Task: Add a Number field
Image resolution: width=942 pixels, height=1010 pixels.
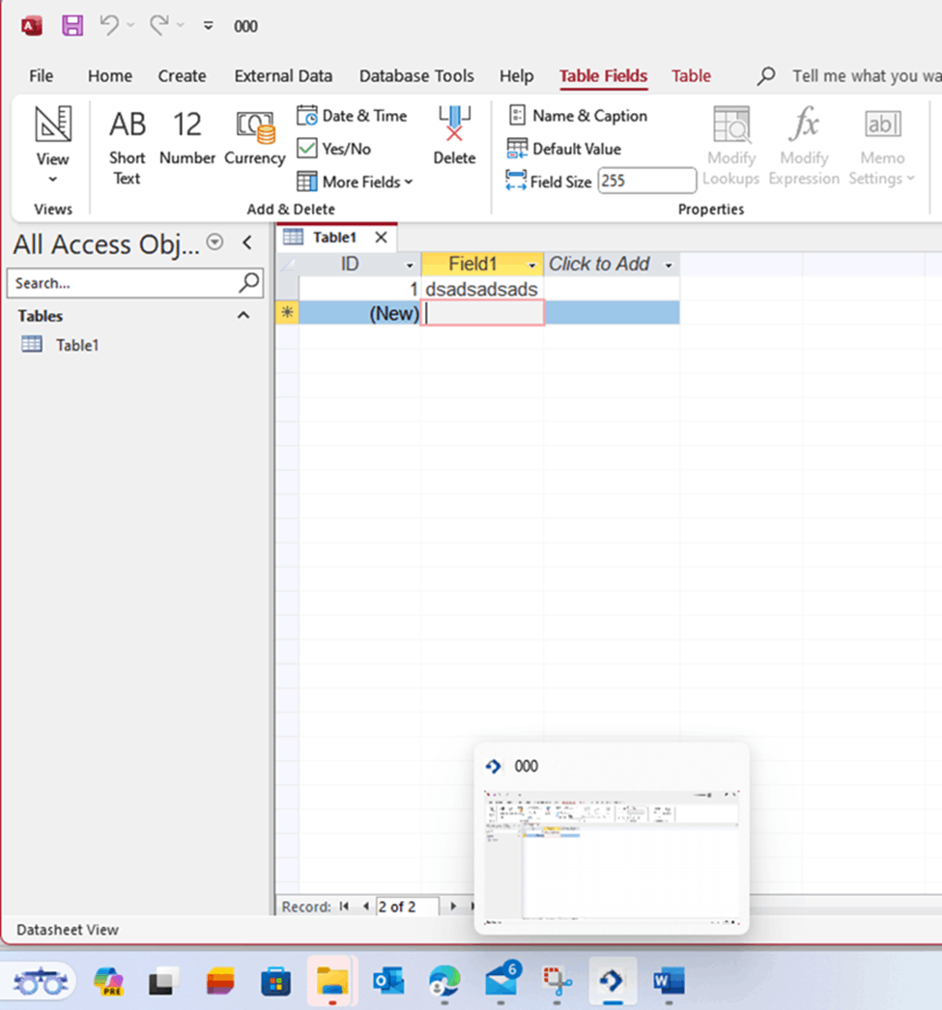Action: coord(186,137)
